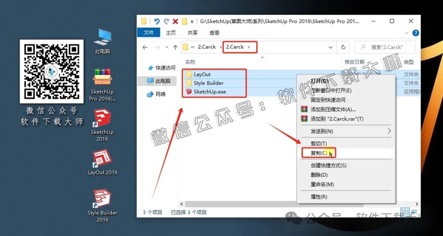The height and width of the screenshot is (236, 443).
Task: Go up one folder level
Action: coord(175,47)
